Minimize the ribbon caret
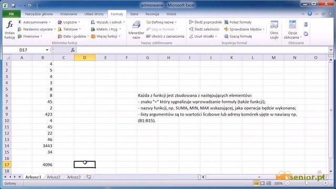Screen dimensions: 336x189 303,14
